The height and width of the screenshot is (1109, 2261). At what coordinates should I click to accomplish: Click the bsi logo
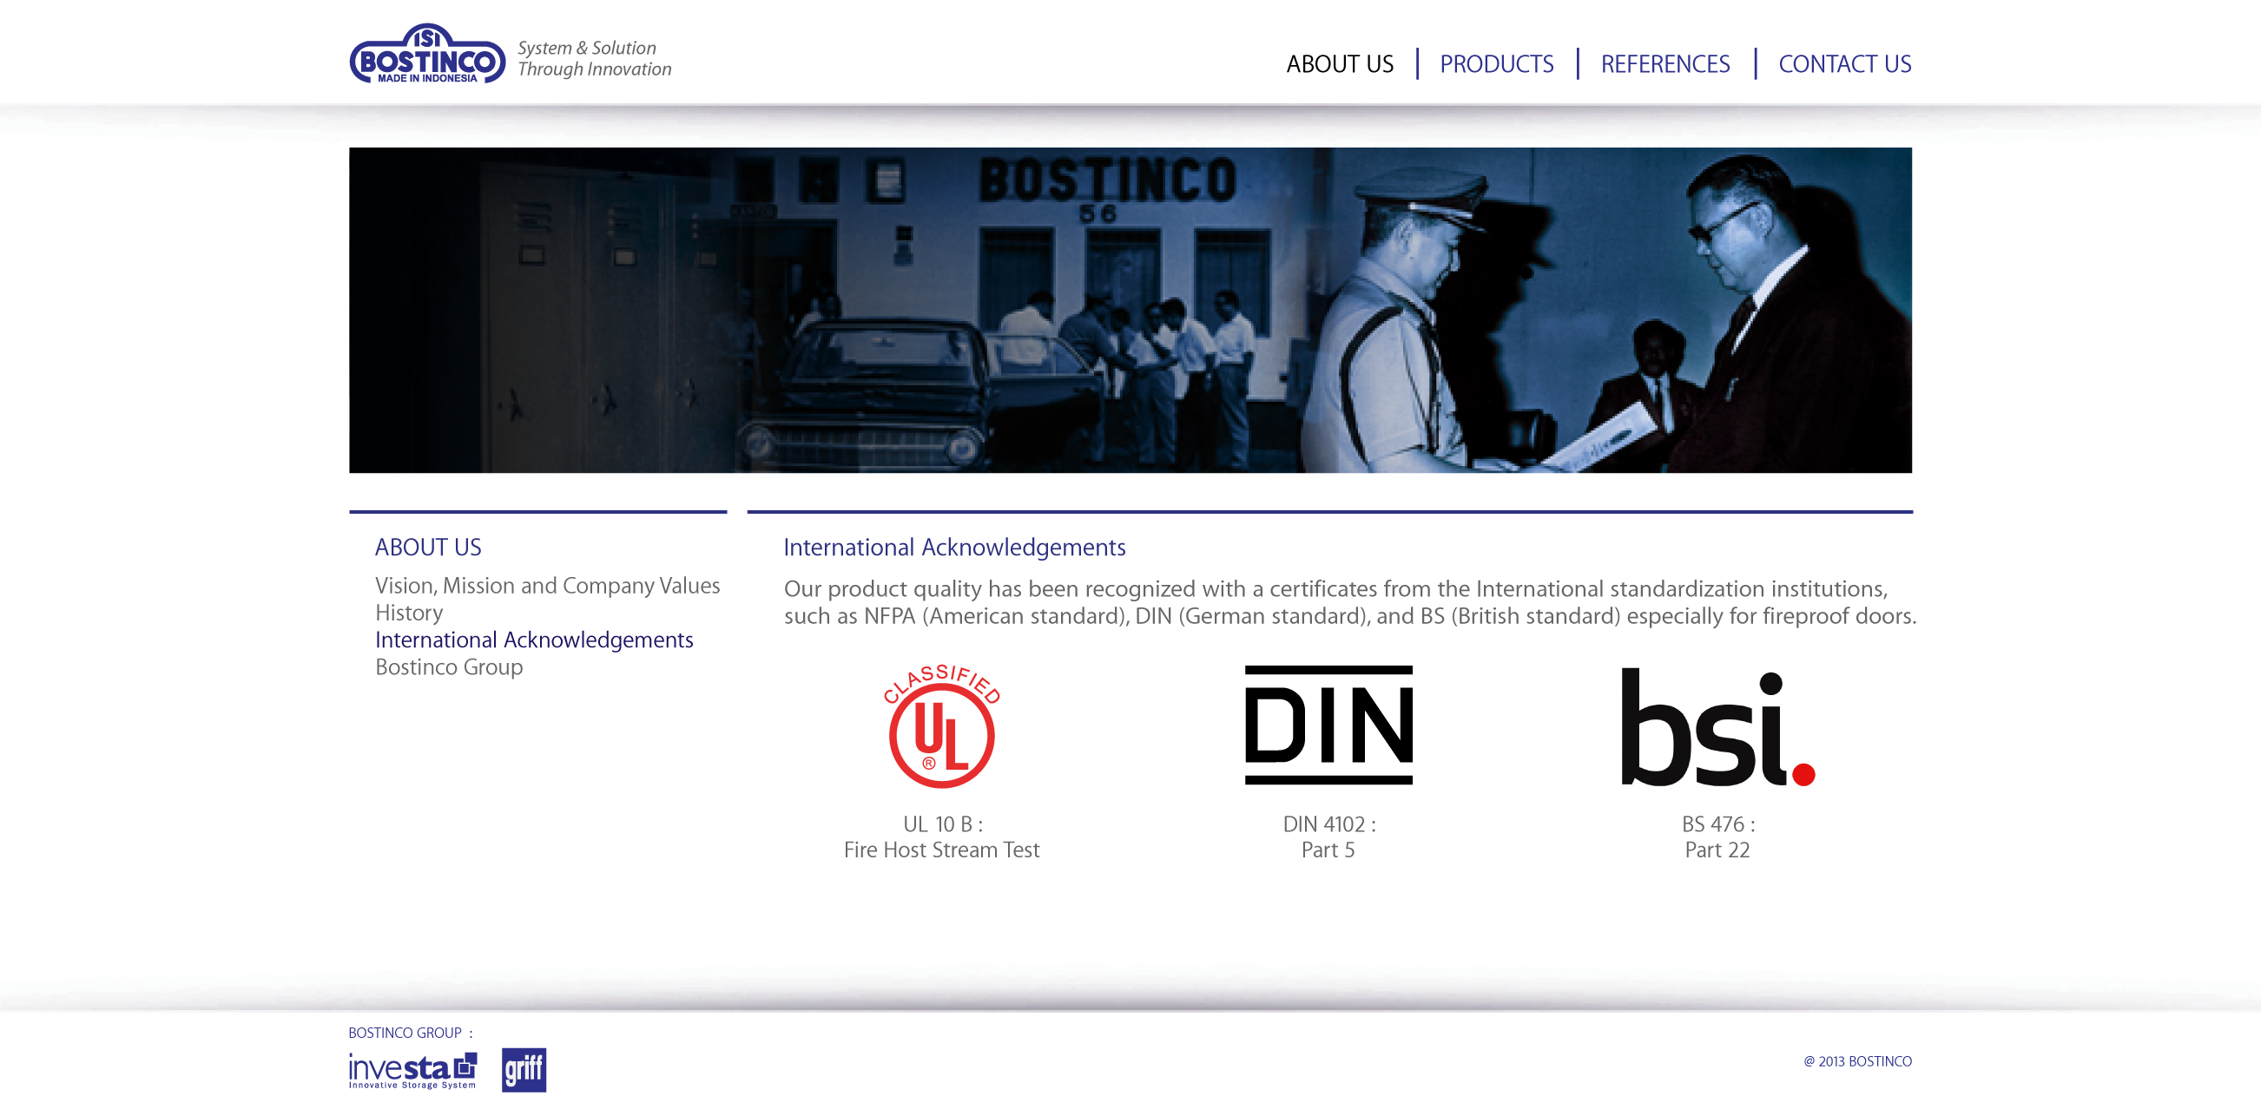(x=1717, y=727)
